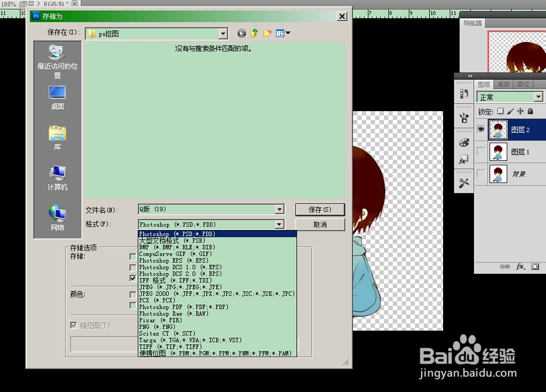Switch to 路径 paths tab
This screenshot has width=546, height=392.
[523, 85]
